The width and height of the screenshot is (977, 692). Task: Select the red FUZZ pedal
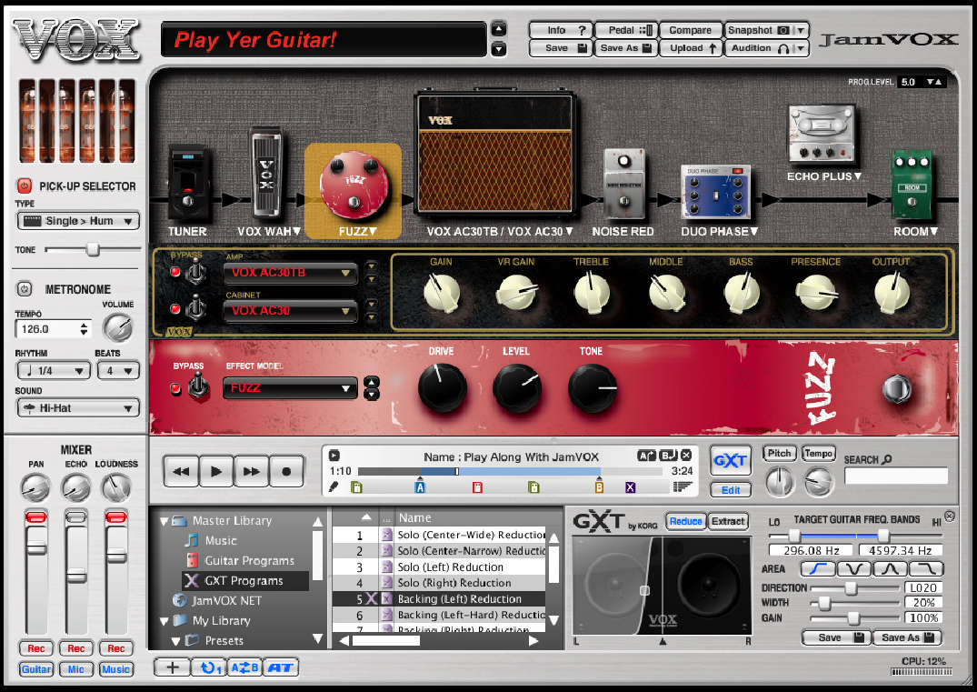coord(354,186)
